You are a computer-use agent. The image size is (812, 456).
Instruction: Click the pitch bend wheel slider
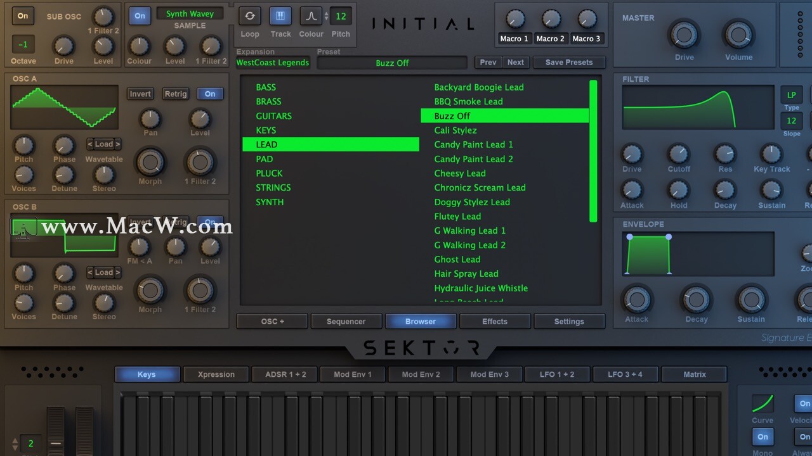coord(56,432)
